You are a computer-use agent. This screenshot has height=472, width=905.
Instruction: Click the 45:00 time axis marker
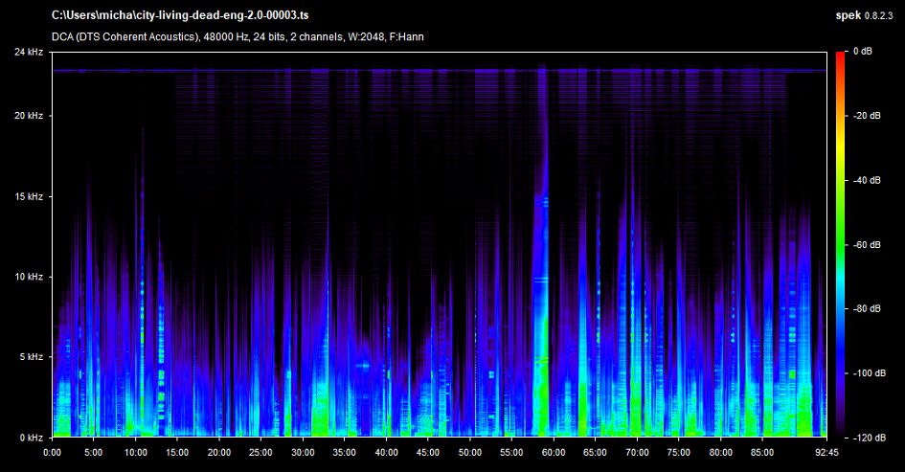427,452
